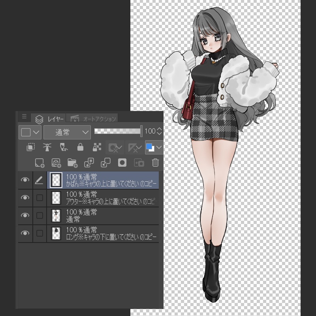Open the 通常 blending mode dropdown
Viewport: 316px width, 316px height.
(x=67, y=132)
